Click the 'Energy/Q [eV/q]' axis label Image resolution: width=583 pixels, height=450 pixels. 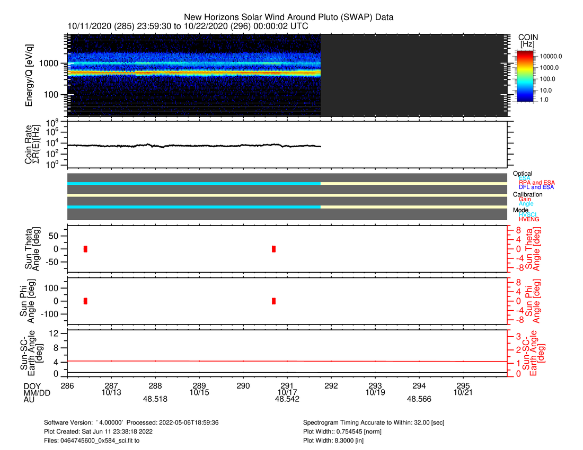point(31,75)
